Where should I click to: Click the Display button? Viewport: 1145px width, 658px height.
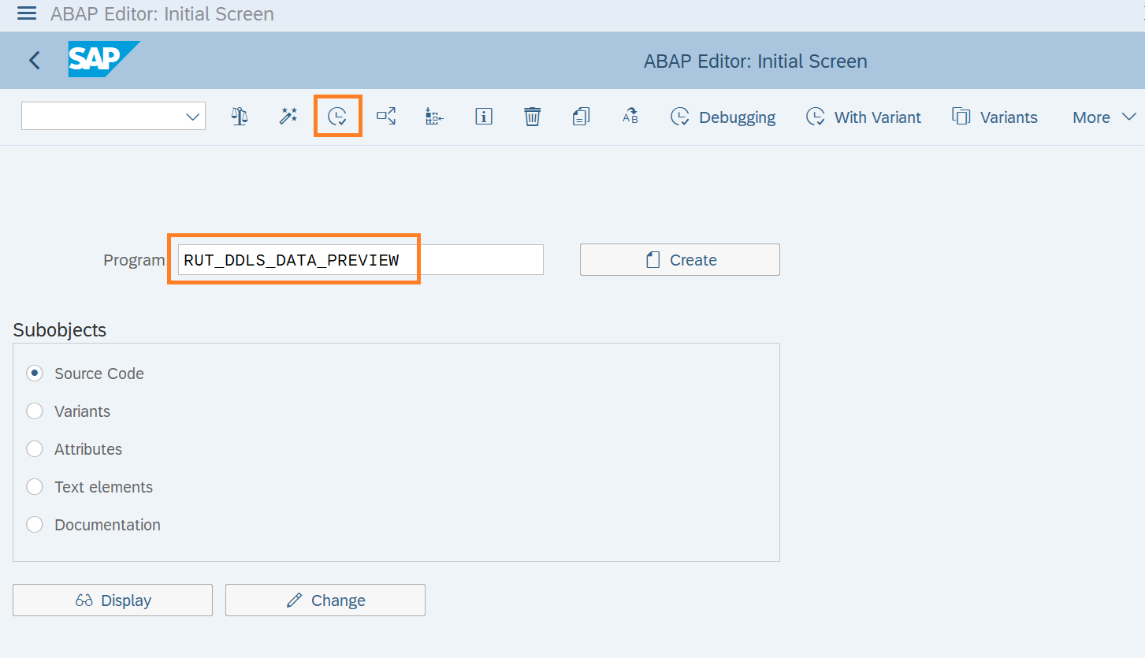coord(113,600)
